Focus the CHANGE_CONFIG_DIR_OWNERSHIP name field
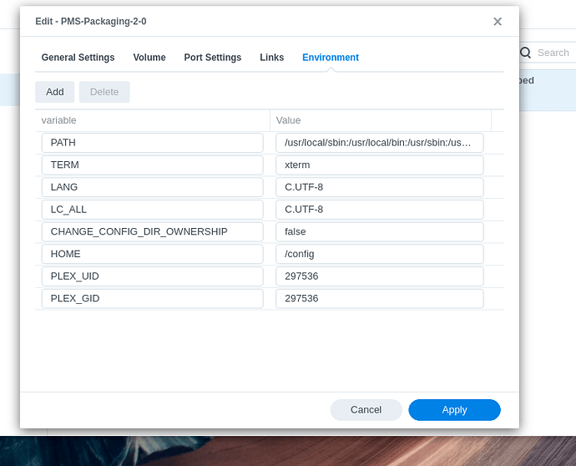This screenshot has width=576, height=466. pyautogui.click(x=153, y=231)
